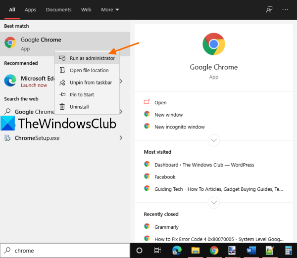
Task: Click the pin icon beside Pin to Start
Action: click(x=62, y=94)
